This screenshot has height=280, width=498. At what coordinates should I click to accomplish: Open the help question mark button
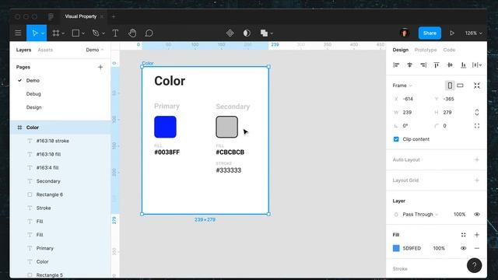[474, 265]
